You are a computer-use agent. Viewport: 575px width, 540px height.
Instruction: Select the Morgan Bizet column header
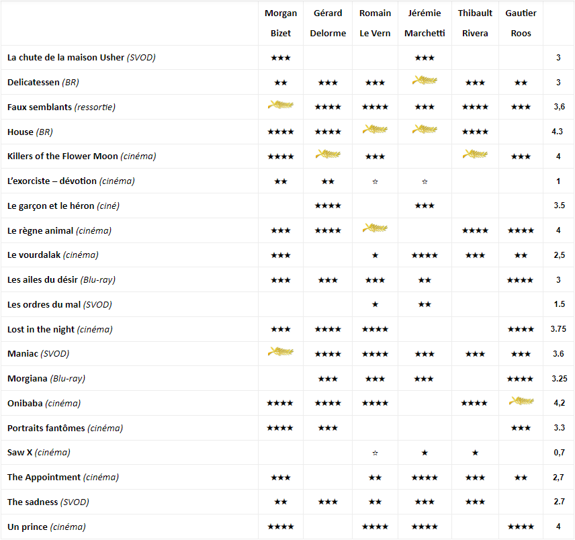coord(281,24)
